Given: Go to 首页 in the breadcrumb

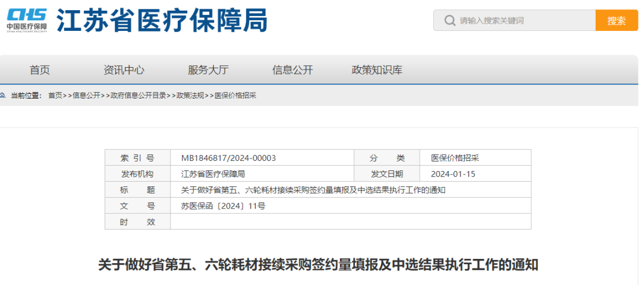Looking at the screenshot, I should (x=55, y=96).
